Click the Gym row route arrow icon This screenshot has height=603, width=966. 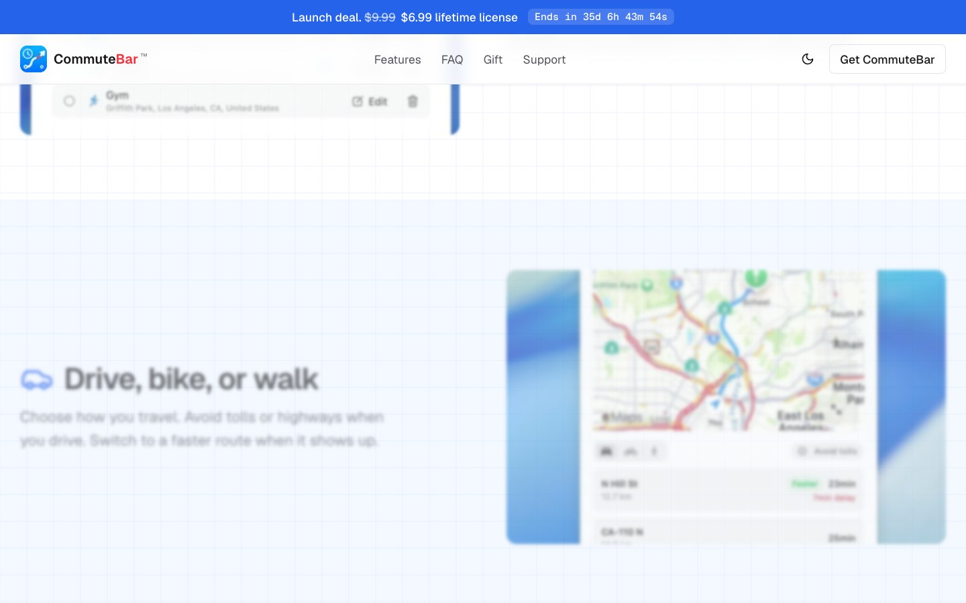tap(94, 101)
